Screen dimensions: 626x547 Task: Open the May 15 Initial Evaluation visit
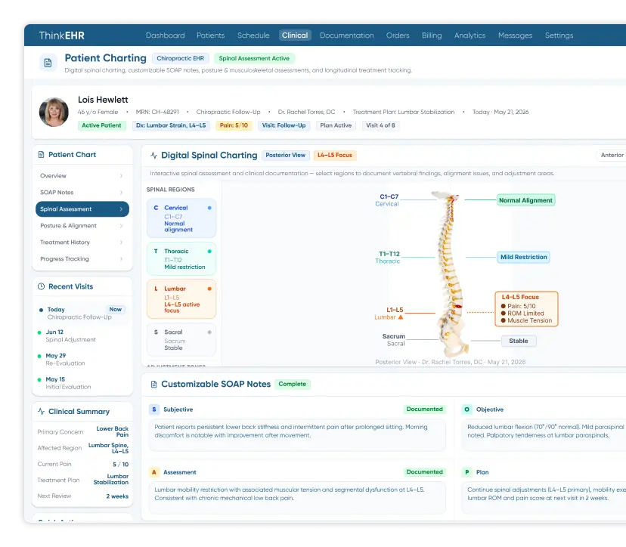pos(82,383)
